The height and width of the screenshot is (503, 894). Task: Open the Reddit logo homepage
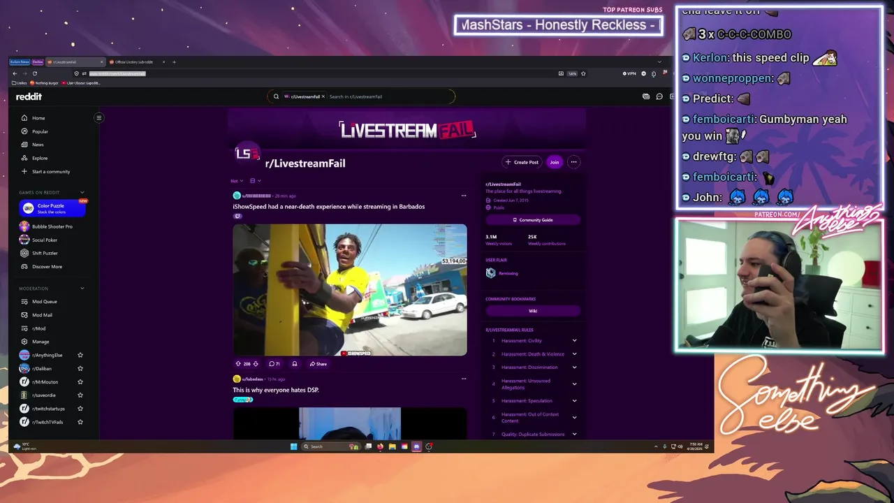29,96
